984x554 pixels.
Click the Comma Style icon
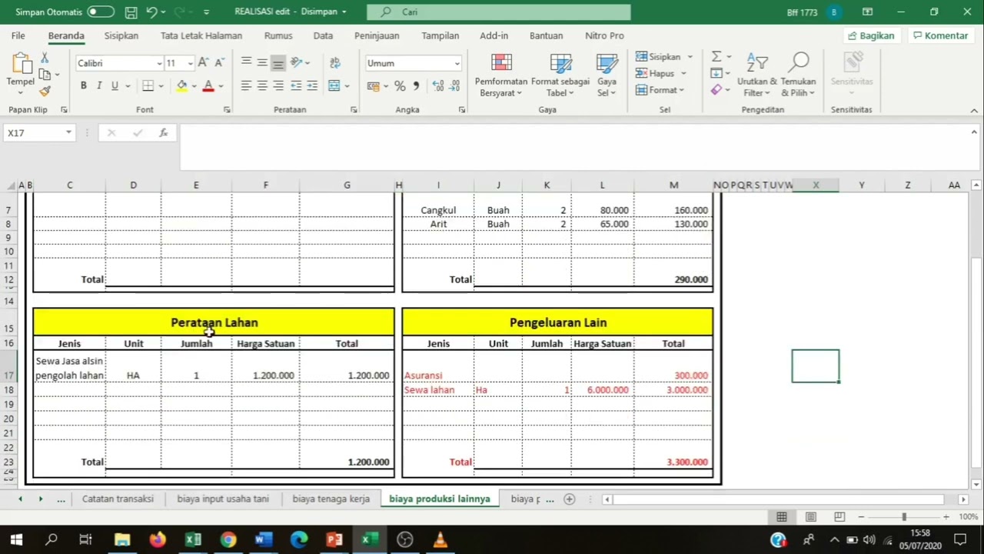coord(416,86)
